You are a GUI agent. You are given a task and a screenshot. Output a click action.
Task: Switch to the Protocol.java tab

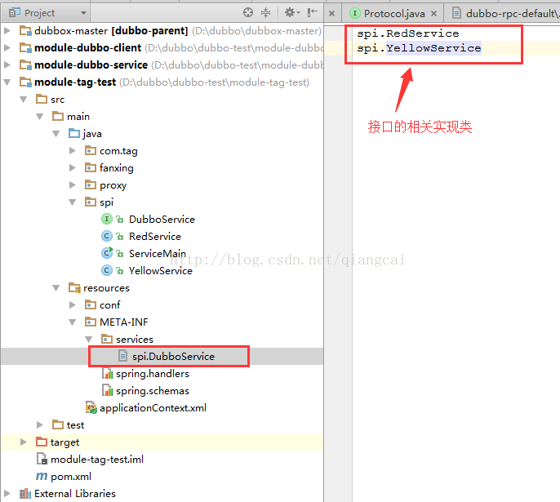[394, 14]
